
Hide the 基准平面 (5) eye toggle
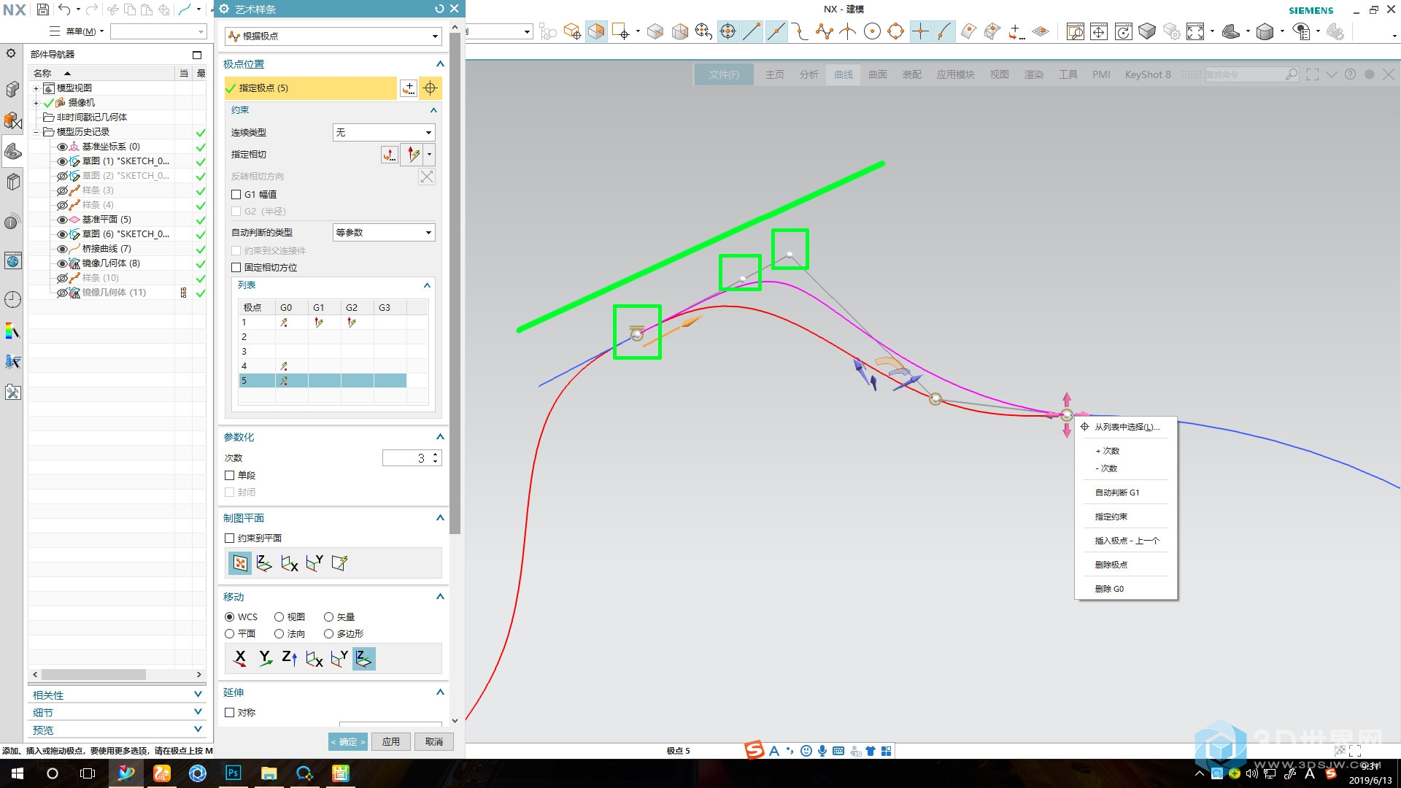[x=62, y=220]
